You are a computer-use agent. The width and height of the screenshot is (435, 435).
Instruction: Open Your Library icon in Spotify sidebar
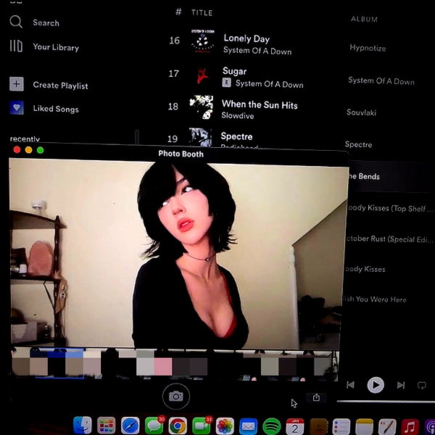pyautogui.click(x=16, y=46)
